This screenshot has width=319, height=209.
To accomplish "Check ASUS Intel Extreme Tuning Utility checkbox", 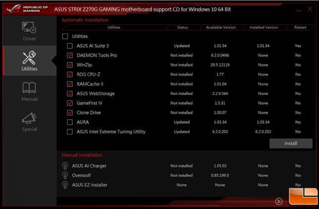I will [x=70, y=132].
